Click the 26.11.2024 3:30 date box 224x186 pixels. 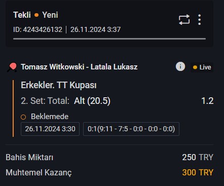(x=50, y=129)
